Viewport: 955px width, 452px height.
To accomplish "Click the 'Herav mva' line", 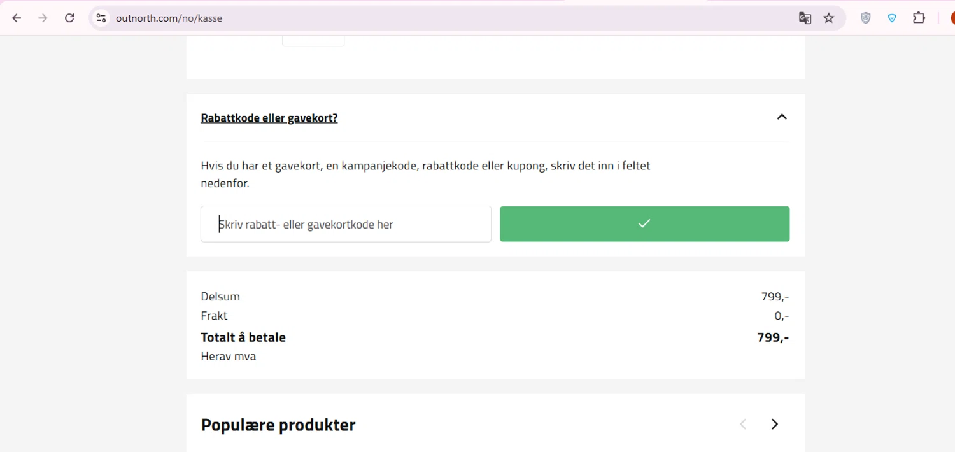I will 228,357.
